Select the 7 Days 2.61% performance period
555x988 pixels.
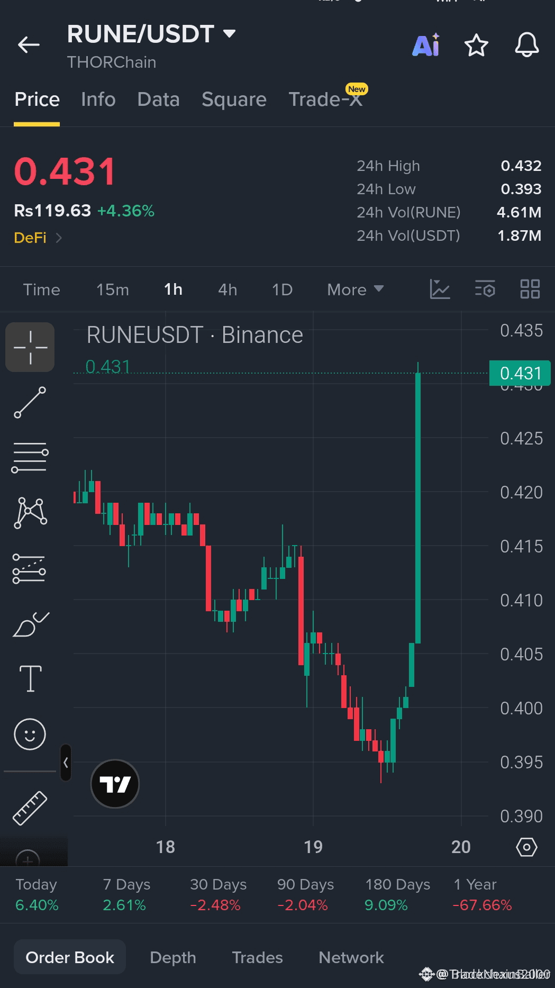(126, 894)
